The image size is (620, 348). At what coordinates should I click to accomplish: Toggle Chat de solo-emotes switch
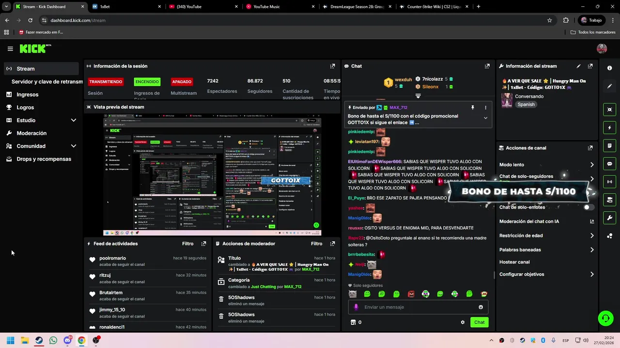coord(589,207)
